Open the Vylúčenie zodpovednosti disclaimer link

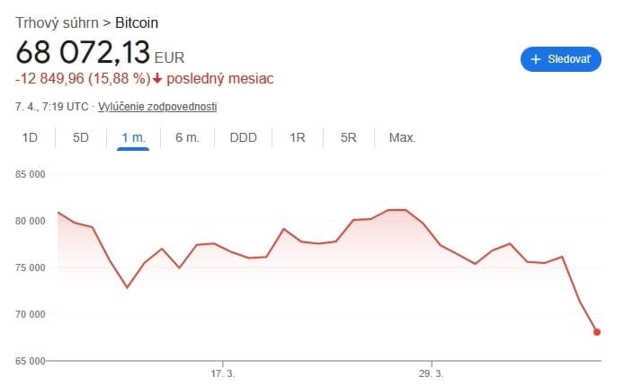pyautogui.click(x=157, y=107)
